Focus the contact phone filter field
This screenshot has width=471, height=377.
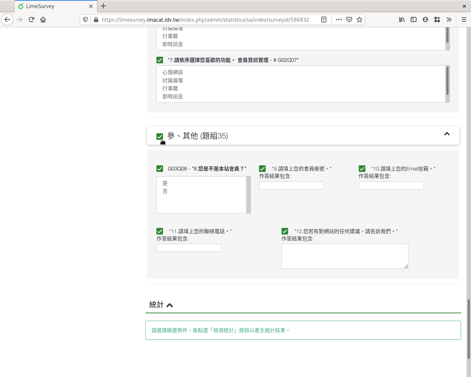point(189,248)
